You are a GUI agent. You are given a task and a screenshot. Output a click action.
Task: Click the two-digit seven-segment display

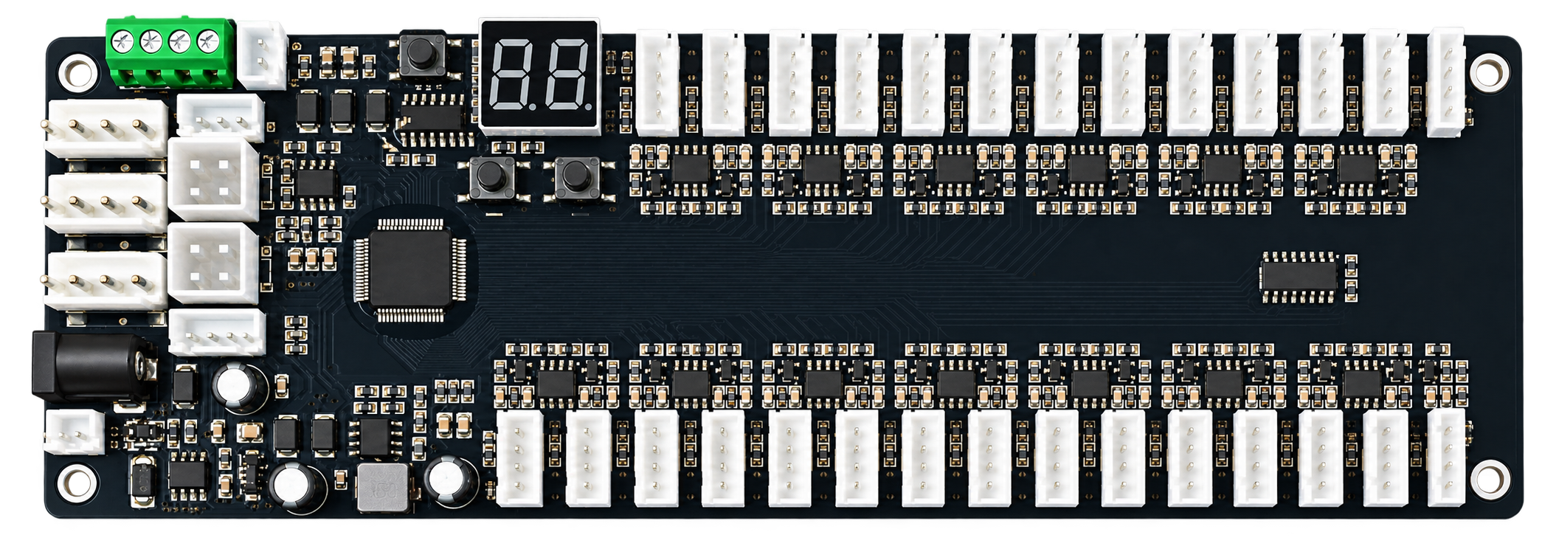point(539,75)
